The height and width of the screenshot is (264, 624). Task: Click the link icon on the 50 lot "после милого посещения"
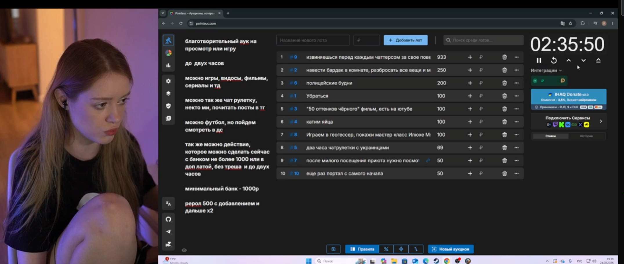(x=428, y=161)
